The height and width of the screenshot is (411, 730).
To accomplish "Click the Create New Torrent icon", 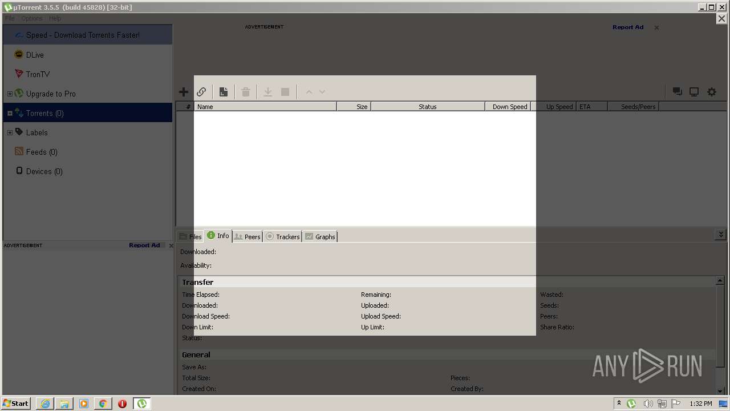I will point(224,92).
